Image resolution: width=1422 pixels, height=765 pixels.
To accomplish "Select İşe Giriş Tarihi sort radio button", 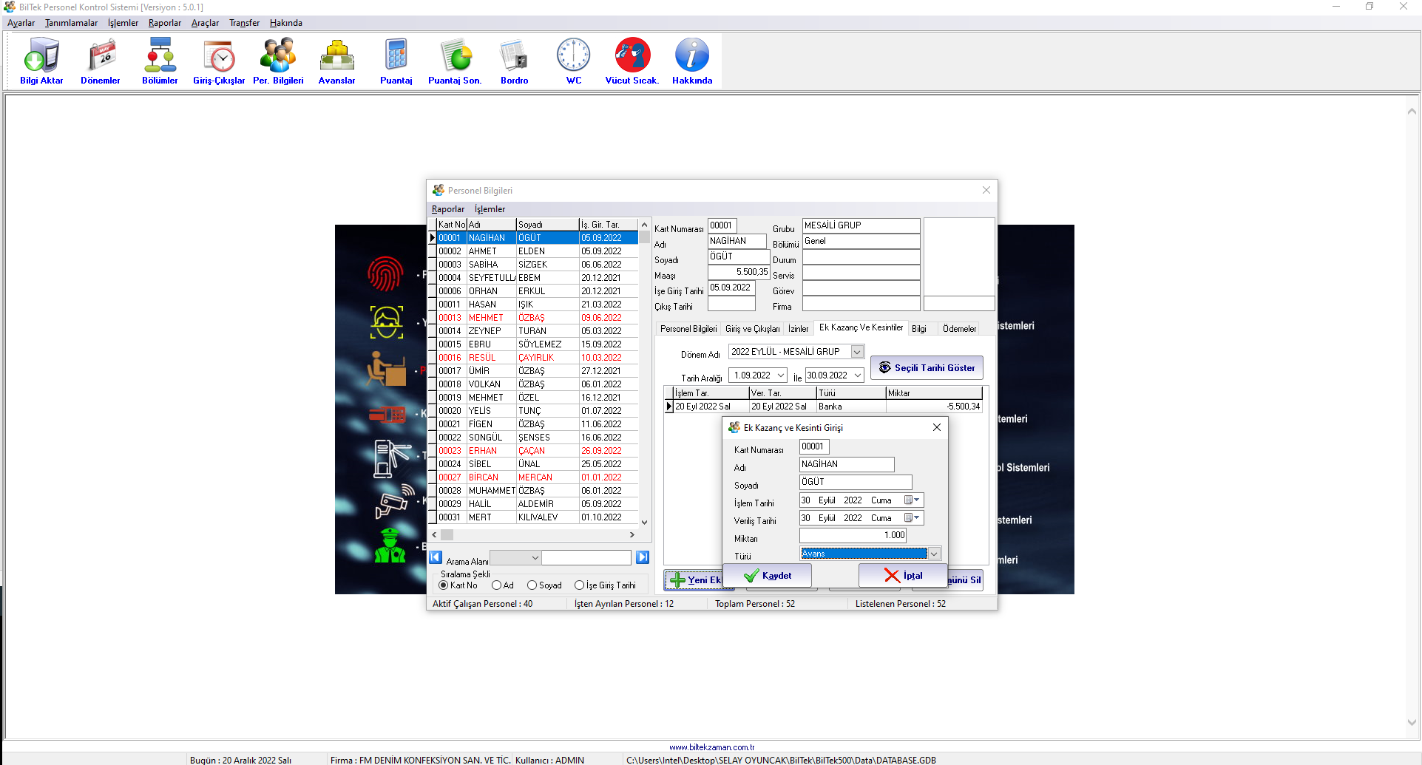I will pos(579,585).
